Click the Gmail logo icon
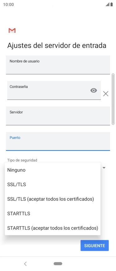 [x=12, y=30]
